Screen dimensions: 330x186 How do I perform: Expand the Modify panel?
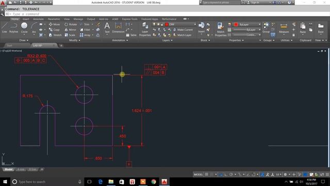pos(75,40)
